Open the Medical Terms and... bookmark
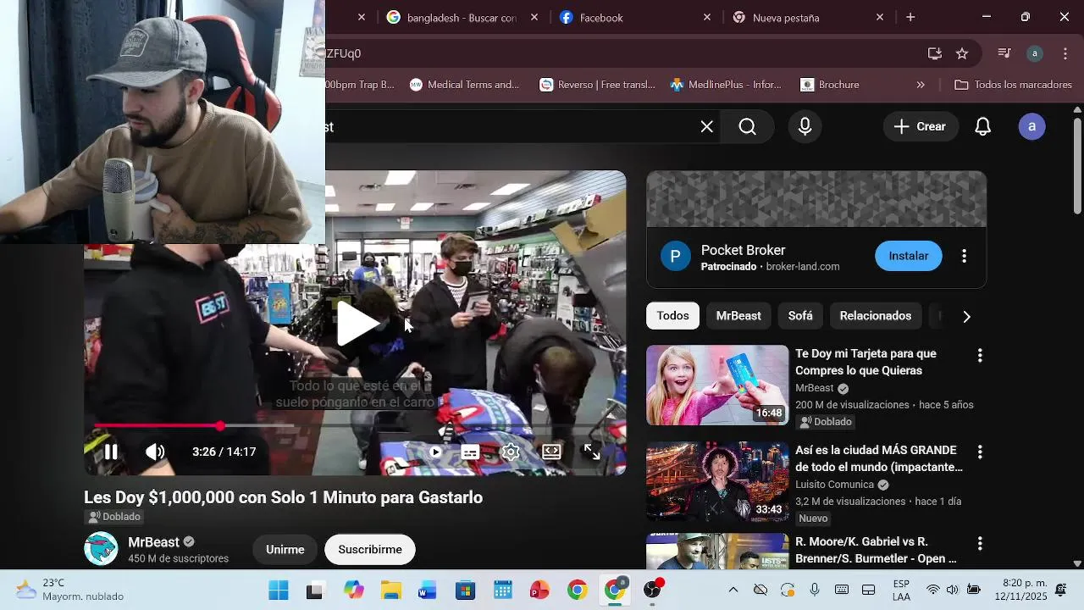Viewport: 1084px width, 610px height. [464, 85]
